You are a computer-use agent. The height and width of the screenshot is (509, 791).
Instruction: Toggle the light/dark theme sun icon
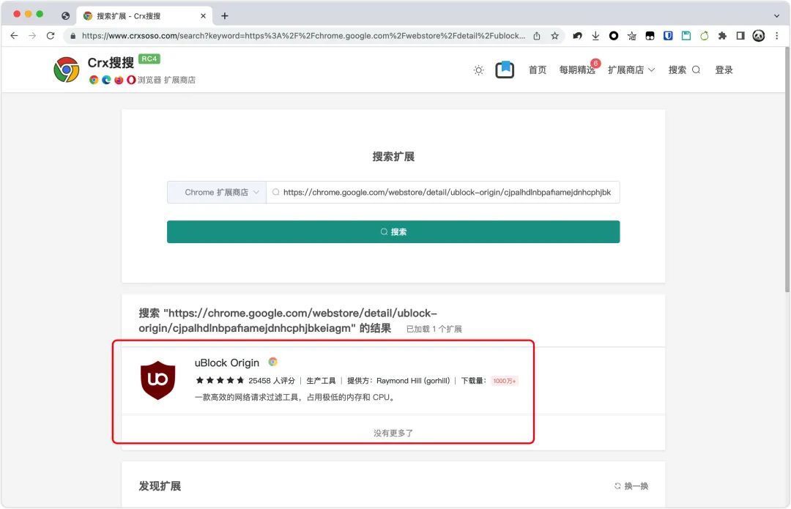pyautogui.click(x=479, y=70)
